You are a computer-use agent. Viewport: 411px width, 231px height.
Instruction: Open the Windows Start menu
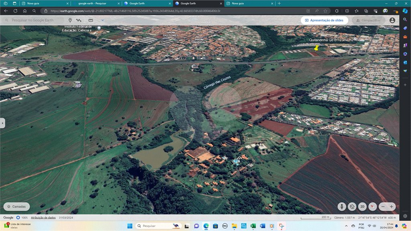pyautogui.click(x=130, y=226)
